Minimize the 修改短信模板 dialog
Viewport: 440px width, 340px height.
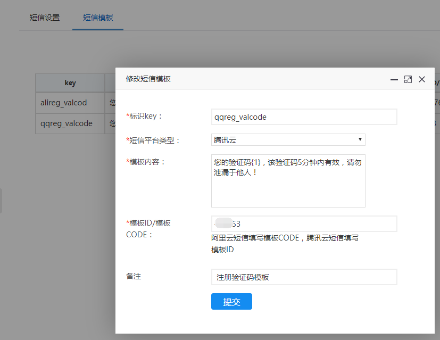[x=394, y=79]
